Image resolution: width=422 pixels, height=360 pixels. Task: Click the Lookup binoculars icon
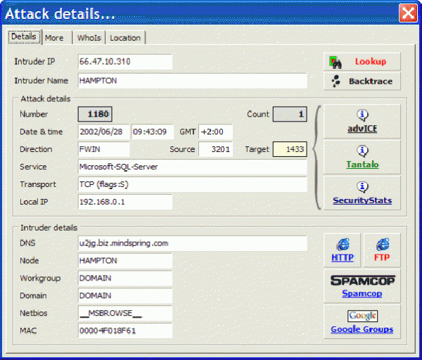(x=336, y=62)
